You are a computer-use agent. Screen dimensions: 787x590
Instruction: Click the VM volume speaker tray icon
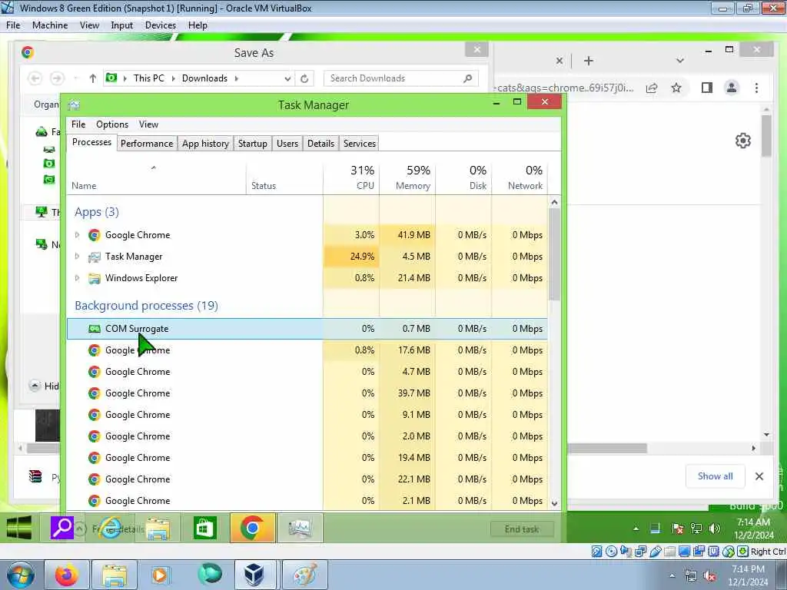point(715,529)
